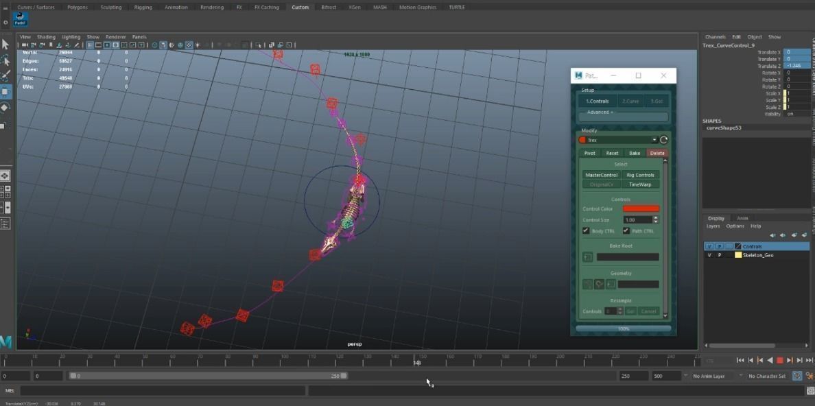This screenshot has width=815, height=406.
Task: Uncheck the Body CTRL checkbox
Action: [586, 231]
